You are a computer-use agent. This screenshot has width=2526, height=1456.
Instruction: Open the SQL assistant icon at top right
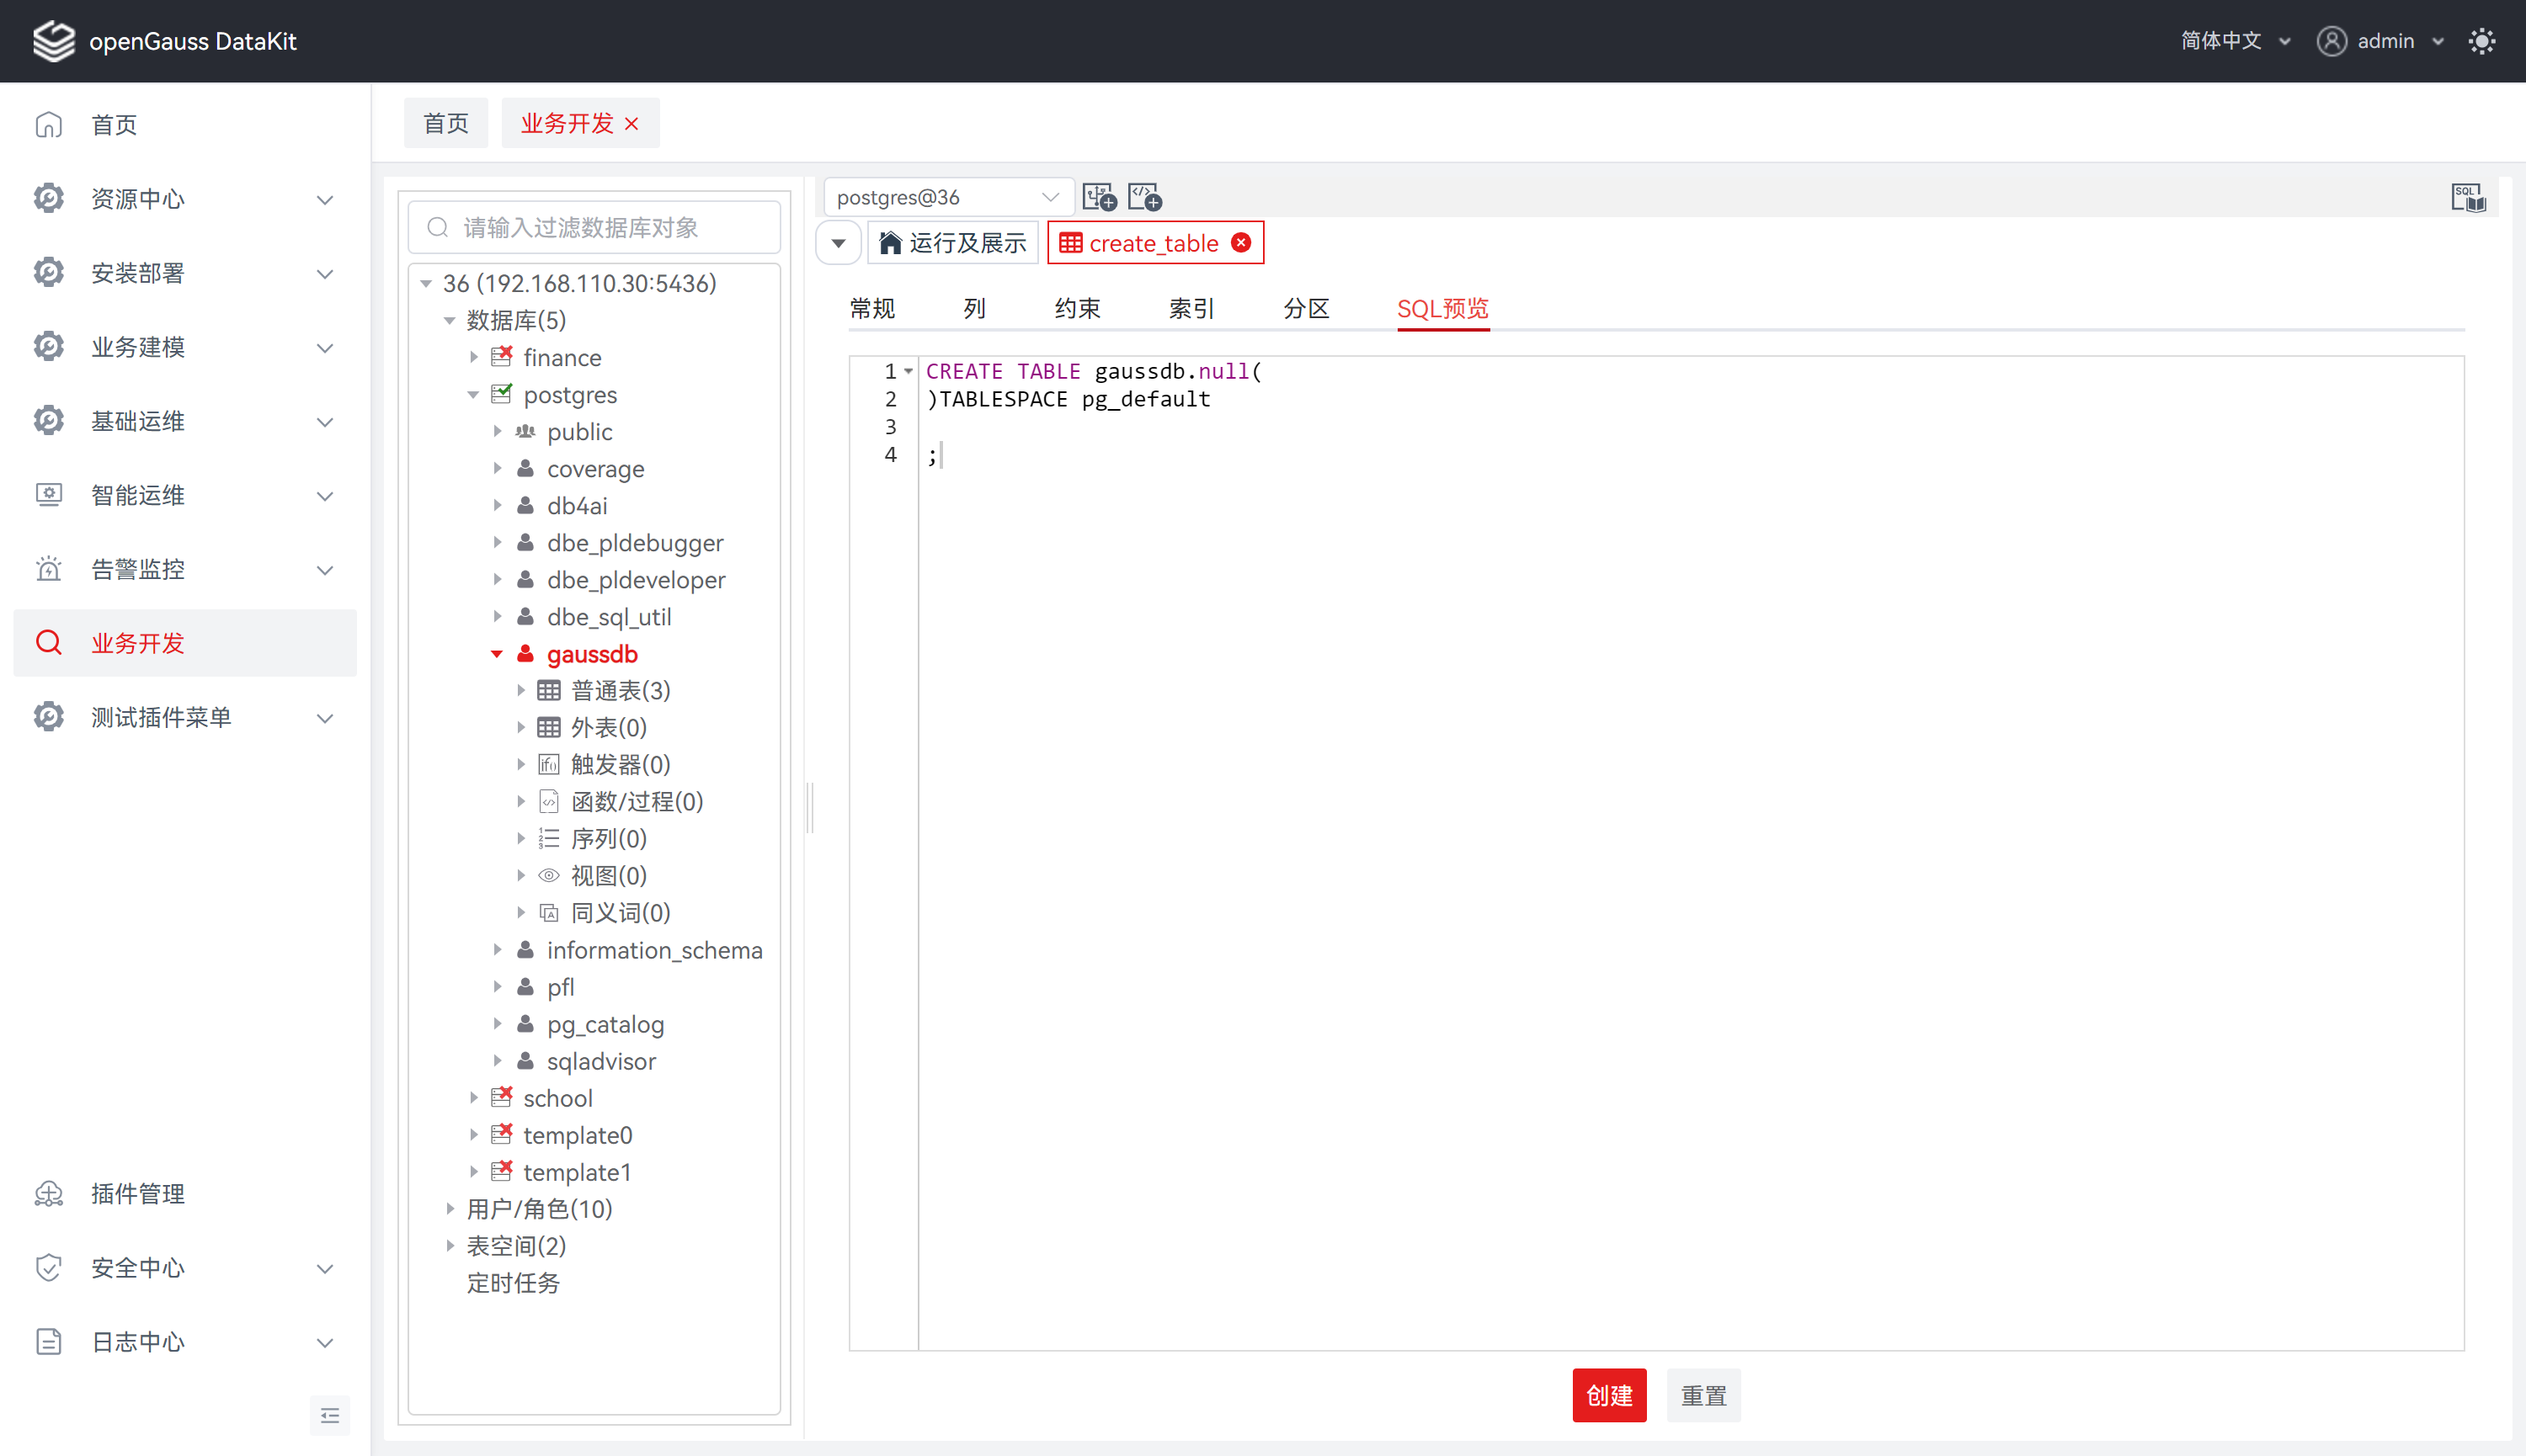click(2467, 197)
